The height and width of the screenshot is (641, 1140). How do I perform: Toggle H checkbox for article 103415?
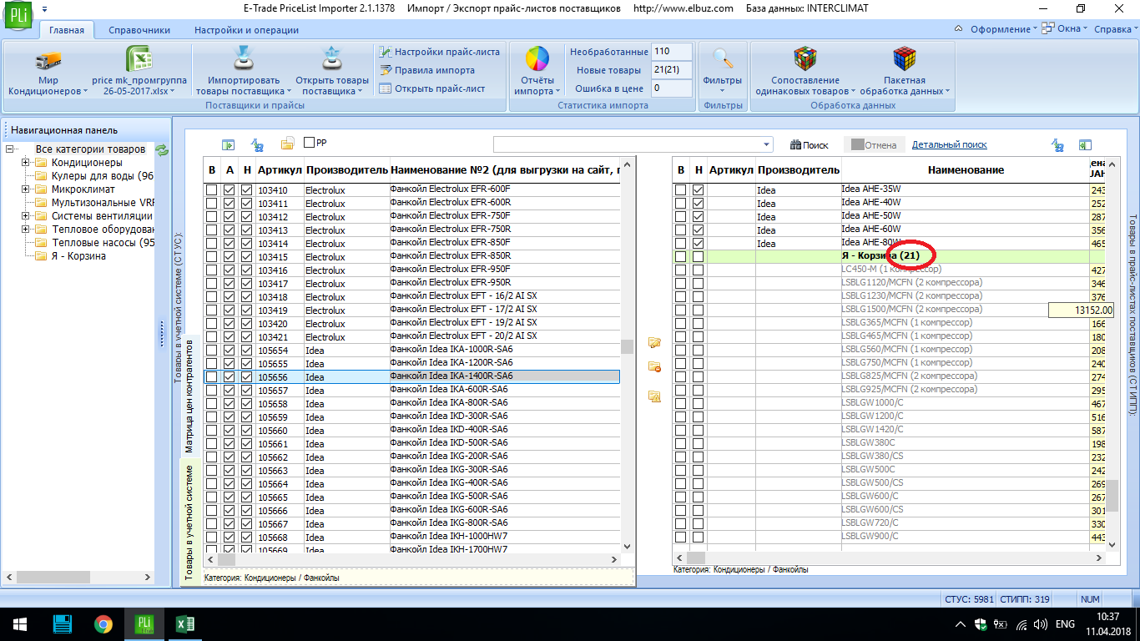click(247, 257)
